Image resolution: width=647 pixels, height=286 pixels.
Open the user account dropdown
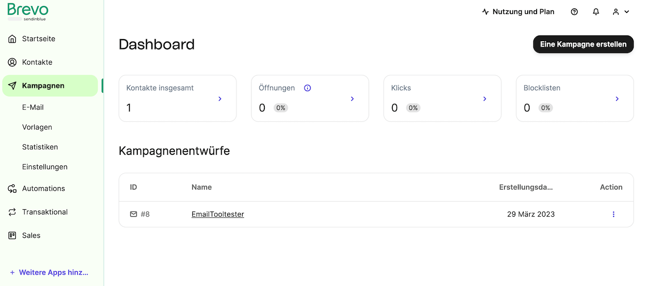pyautogui.click(x=621, y=12)
